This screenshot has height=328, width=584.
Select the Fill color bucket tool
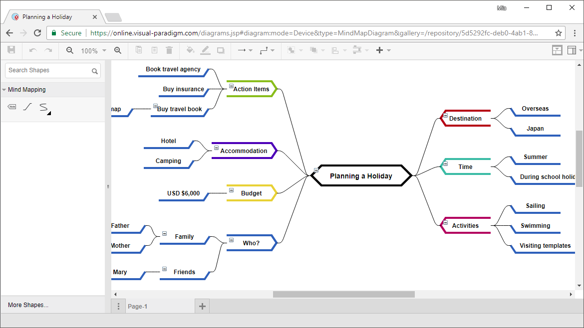[190, 50]
